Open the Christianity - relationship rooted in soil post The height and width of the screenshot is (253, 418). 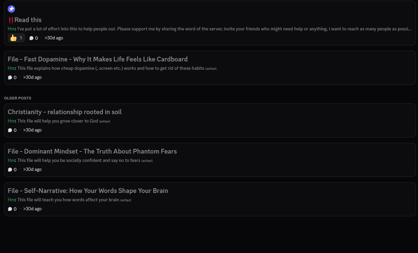pyautogui.click(x=65, y=112)
